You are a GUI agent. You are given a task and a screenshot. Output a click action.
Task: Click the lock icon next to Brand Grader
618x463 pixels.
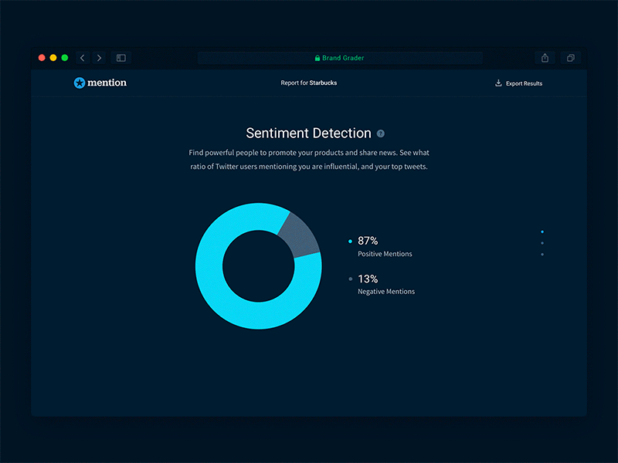click(317, 58)
